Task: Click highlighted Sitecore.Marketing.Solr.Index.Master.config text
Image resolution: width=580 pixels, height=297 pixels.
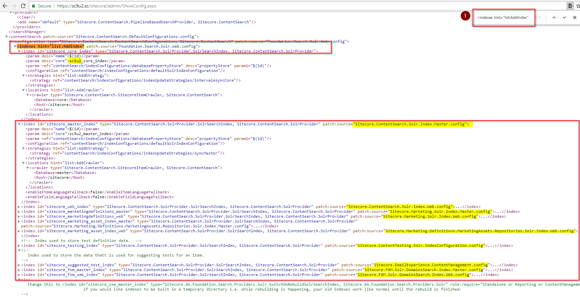Action: point(440,211)
